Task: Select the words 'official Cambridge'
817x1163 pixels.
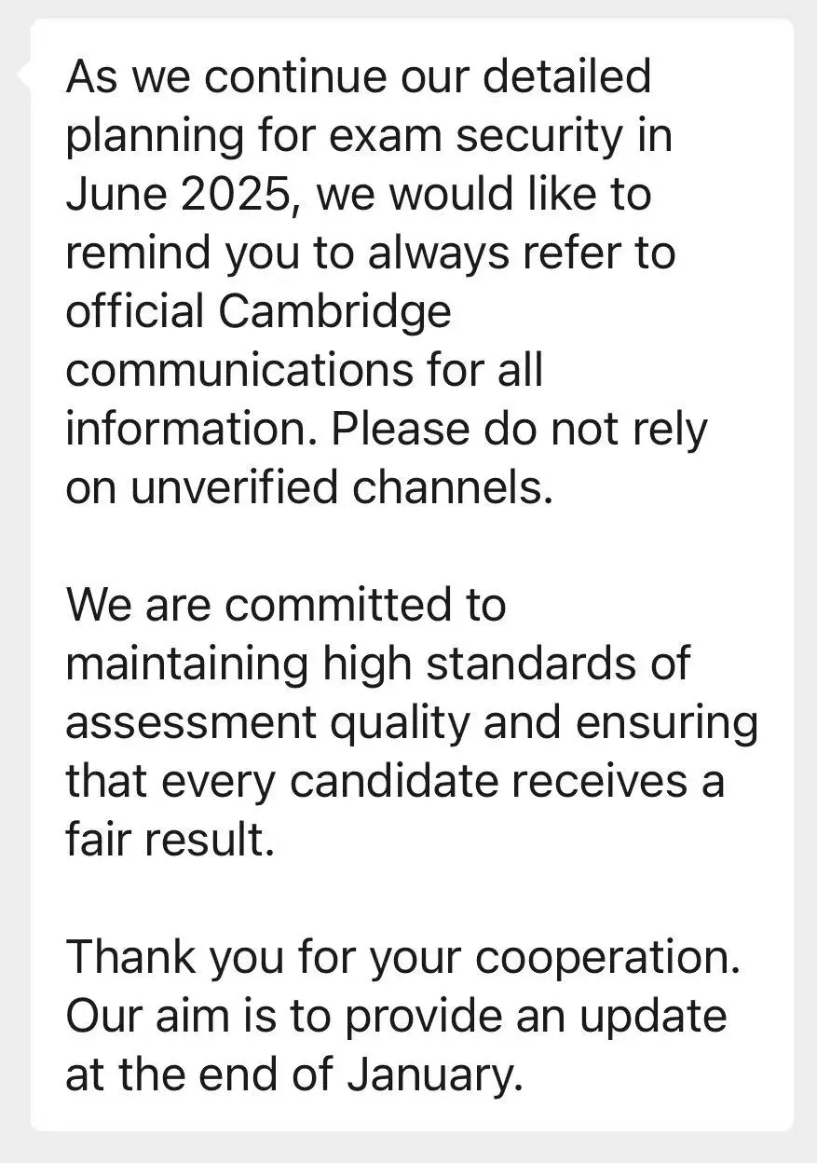Action: tap(257, 313)
